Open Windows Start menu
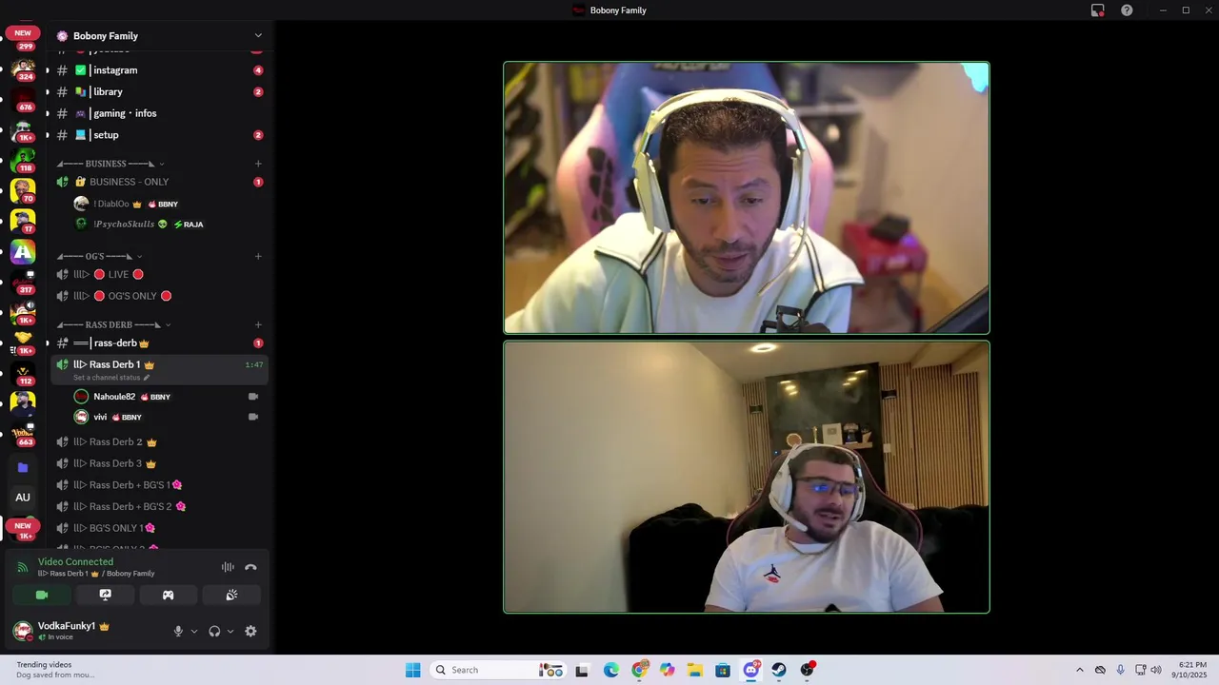The image size is (1219, 685). (412, 670)
